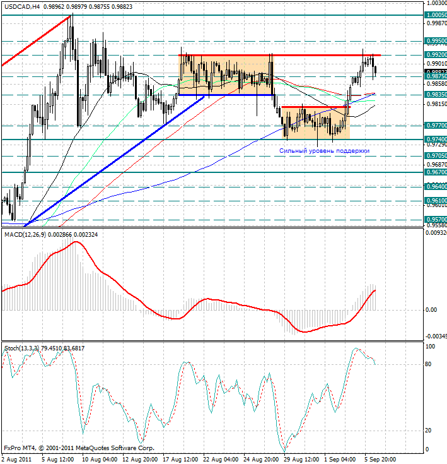Select the red ascending trendline at top left
The height and width of the screenshot is (464, 447).
tap(36, 40)
